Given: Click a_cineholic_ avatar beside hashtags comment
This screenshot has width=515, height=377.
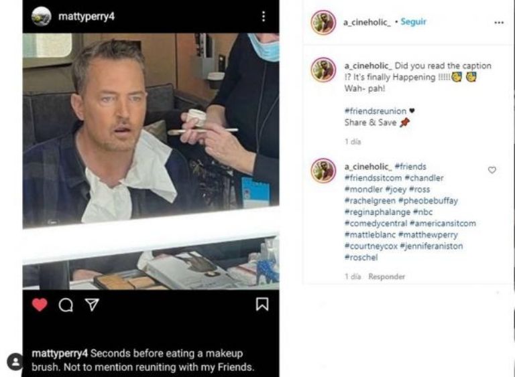Looking at the screenshot, I should point(323,170).
